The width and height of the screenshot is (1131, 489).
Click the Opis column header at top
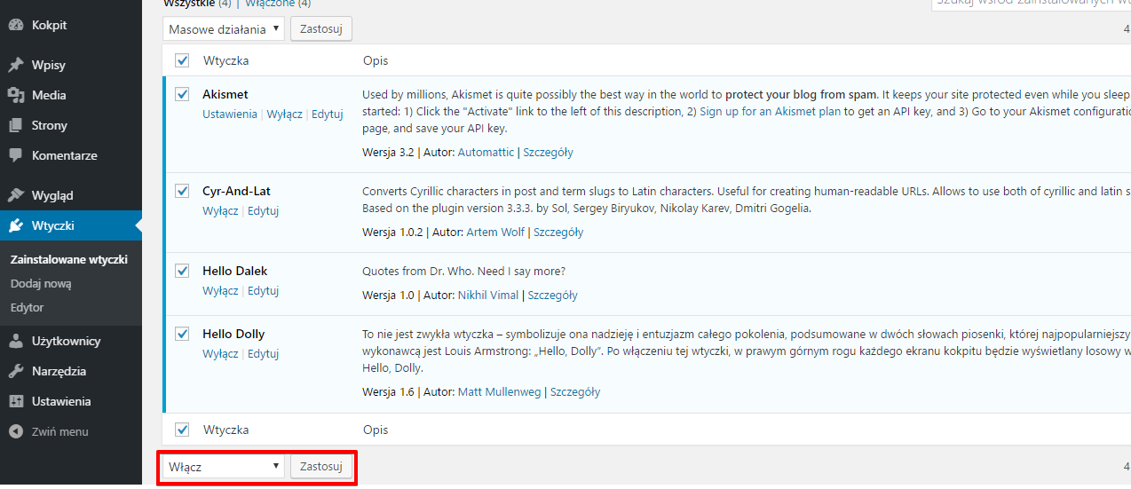tap(376, 61)
